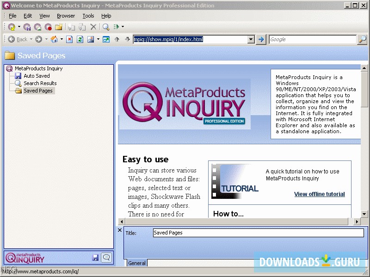This screenshot has width=370, height=277.
Task: Switch to the General tab
Action: [136, 263]
